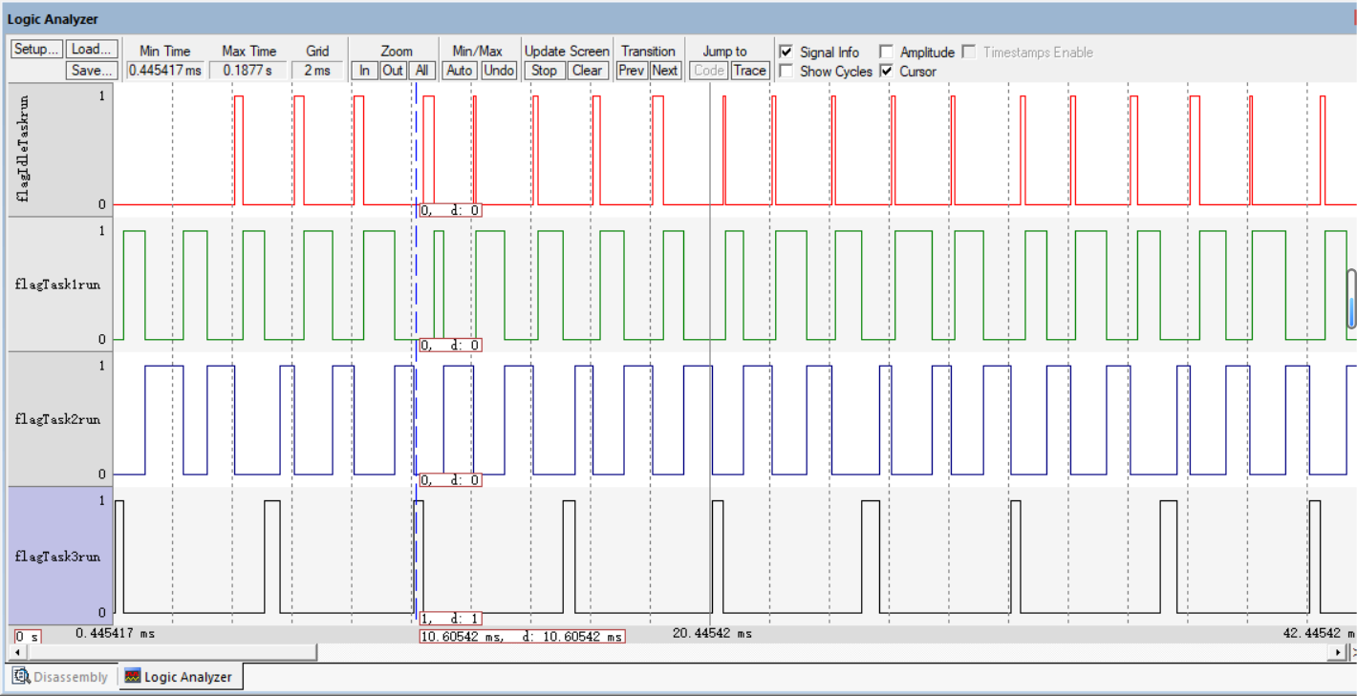Click the Max Time value 0.1877 s
Viewport: 1357px width, 696px height.
(x=248, y=70)
